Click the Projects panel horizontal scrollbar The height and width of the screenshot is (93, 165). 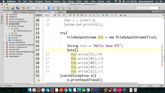[x=17, y=83]
